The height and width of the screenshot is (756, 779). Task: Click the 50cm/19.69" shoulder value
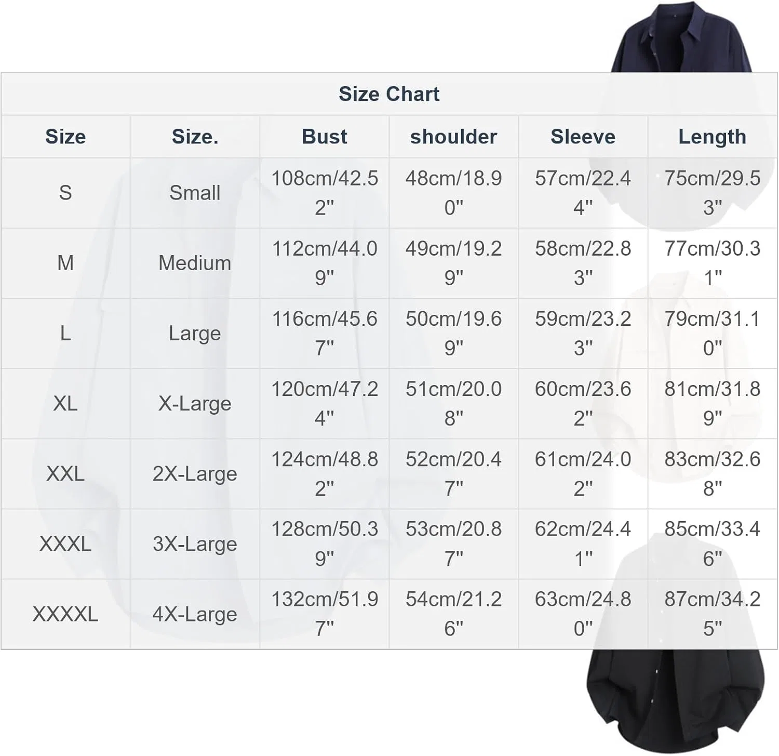453,333
